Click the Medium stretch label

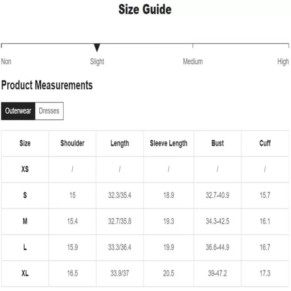pyautogui.click(x=193, y=62)
